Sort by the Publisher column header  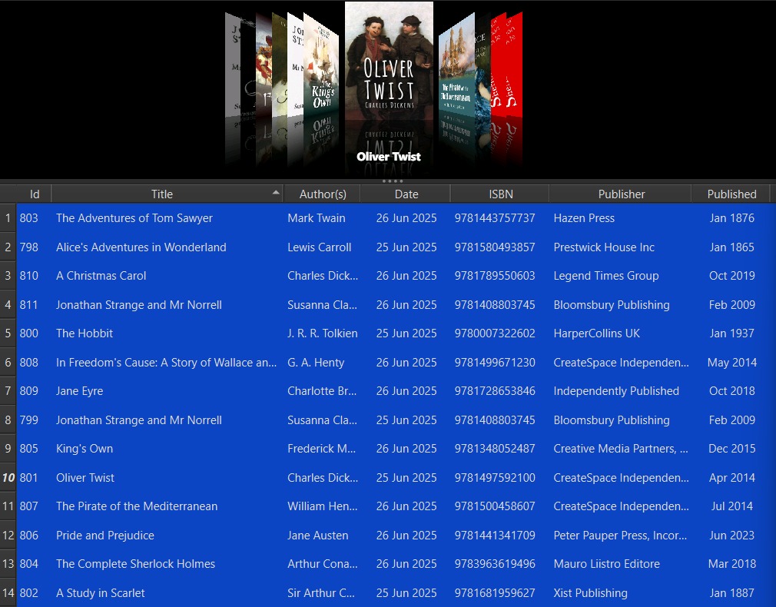click(621, 194)
